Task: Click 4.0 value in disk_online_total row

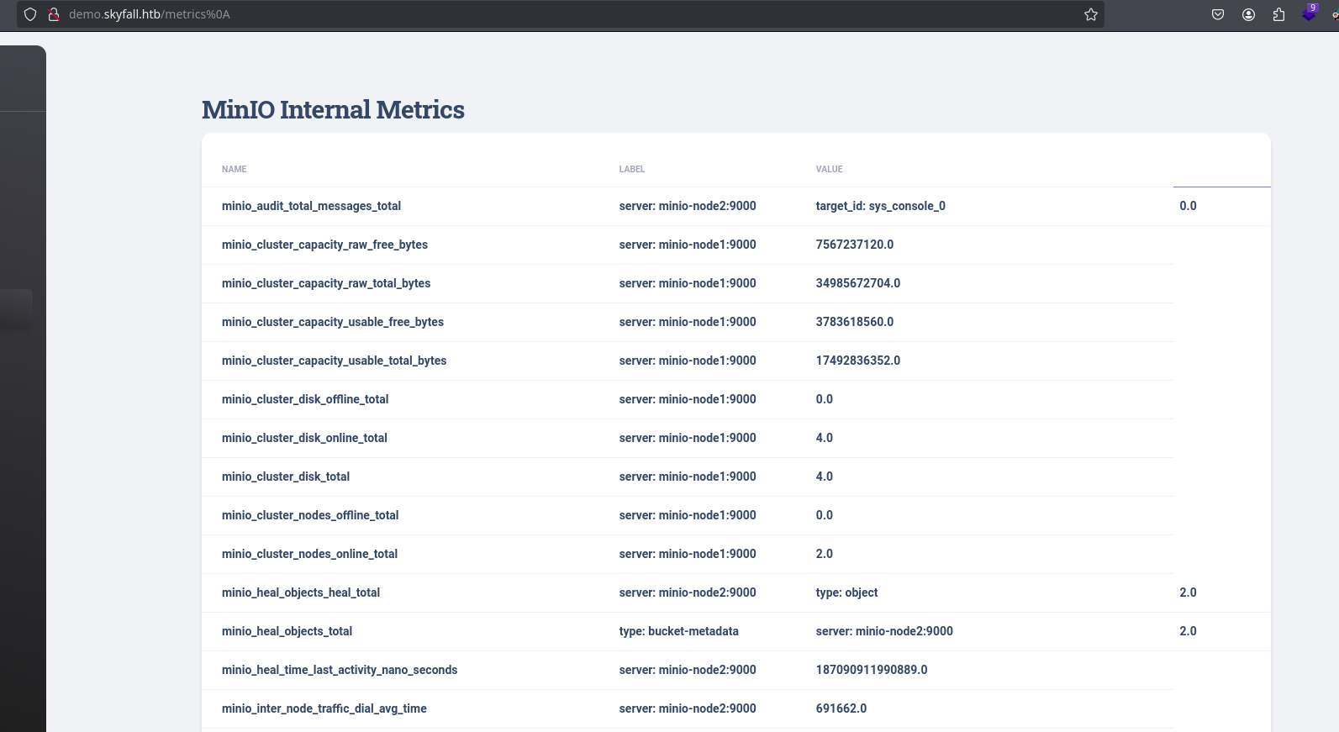Action: coord(824,438)
